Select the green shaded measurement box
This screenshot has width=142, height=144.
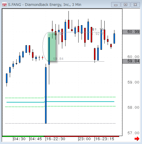[x=52, y=47]
